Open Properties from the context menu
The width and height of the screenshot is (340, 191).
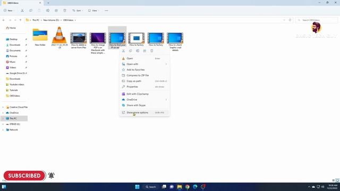pos(144,86)
